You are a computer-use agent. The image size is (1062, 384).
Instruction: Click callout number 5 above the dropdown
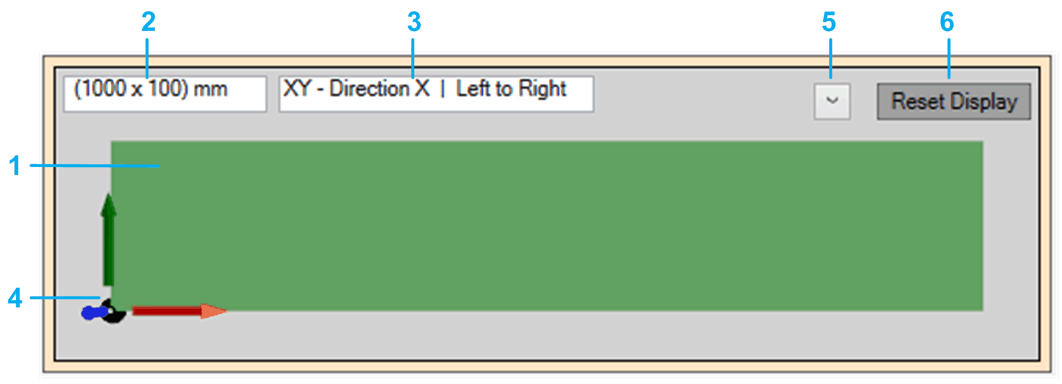(x=829, y=21)
